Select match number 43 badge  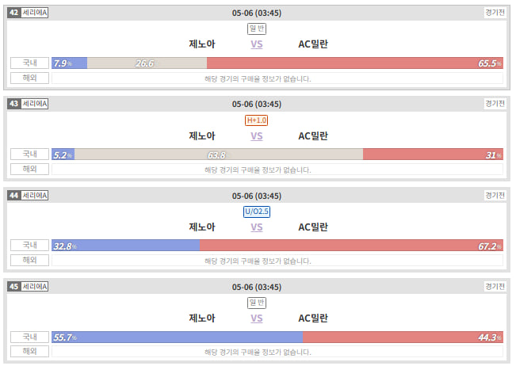(13, 104)
